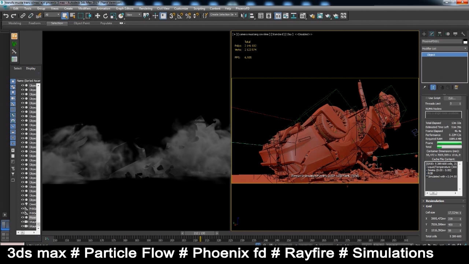Open the Select menu in Scene Explorer
Screen dimensions: 469x264
18,68
